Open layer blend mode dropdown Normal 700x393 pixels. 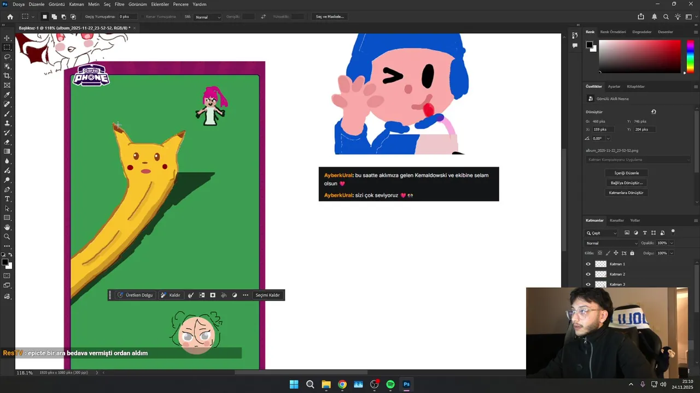[611, 243]
